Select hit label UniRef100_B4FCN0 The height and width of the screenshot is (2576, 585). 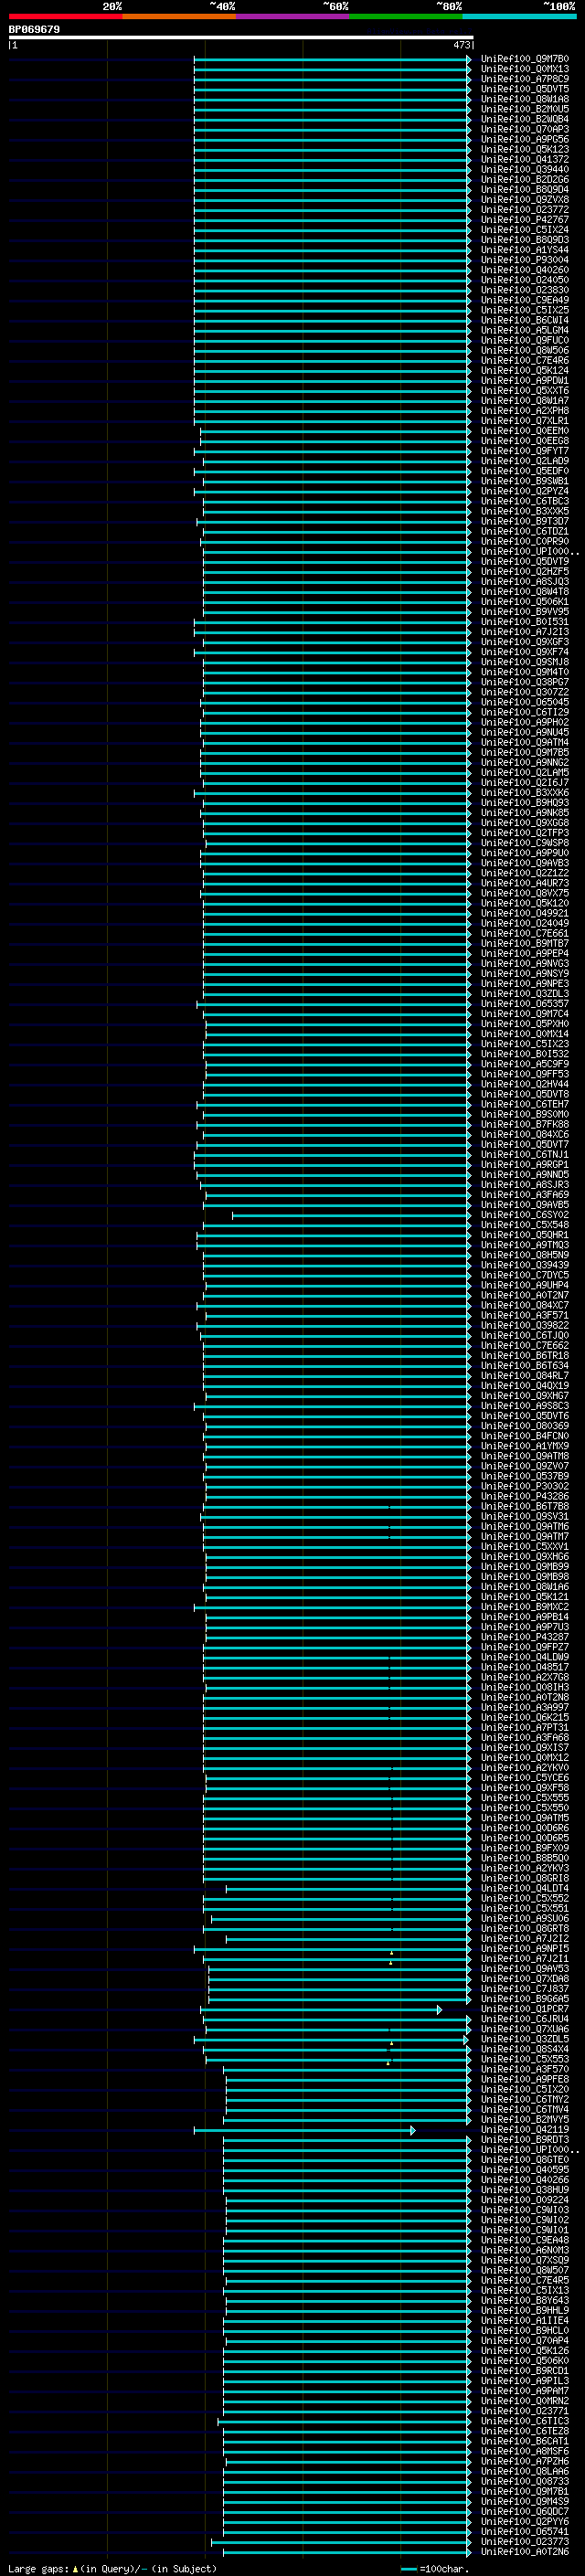(x=525, y=1436)
